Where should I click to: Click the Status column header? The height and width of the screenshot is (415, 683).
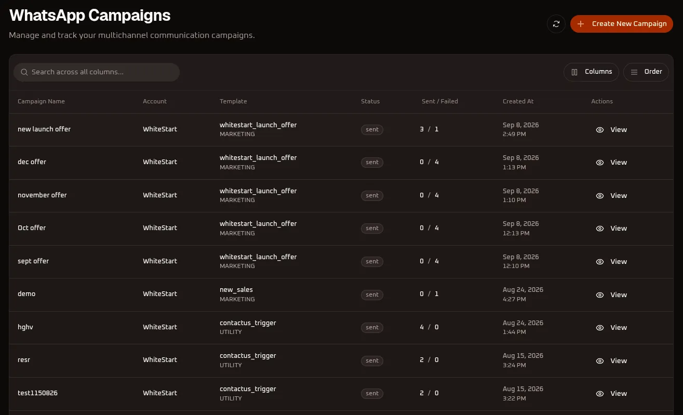(370, 101)
